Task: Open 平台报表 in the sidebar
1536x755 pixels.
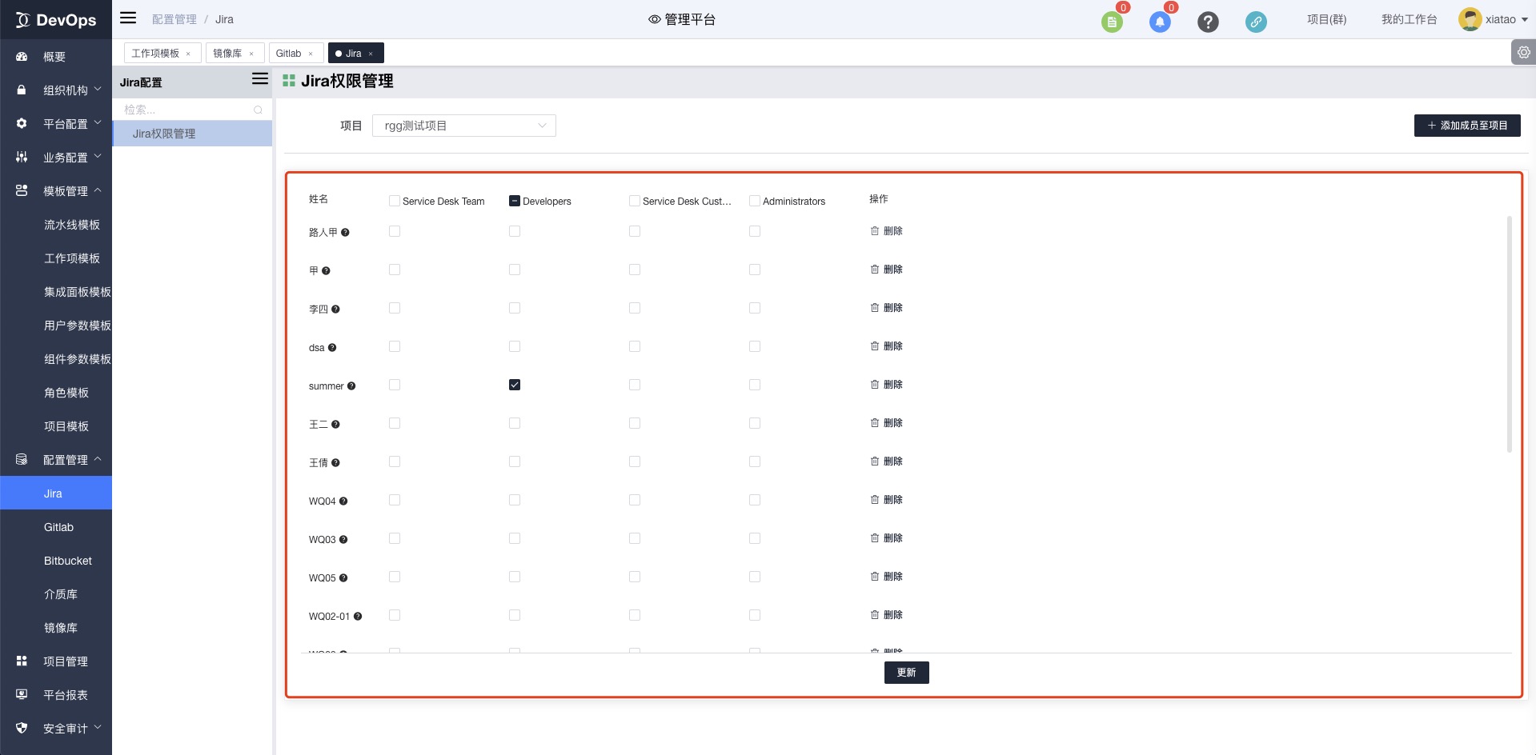Action: 56,694
